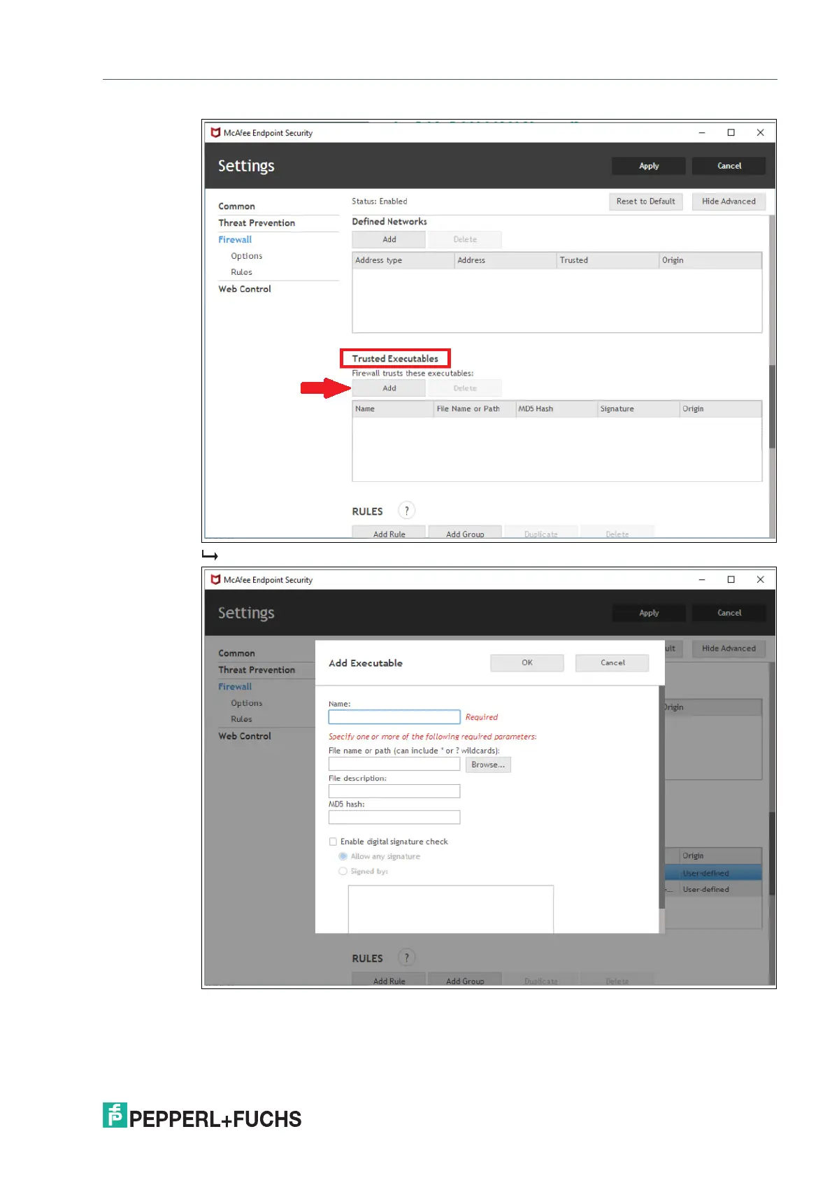
Task: Click Add Executable dialog scrollbar
Action: (x=661, y=797)
